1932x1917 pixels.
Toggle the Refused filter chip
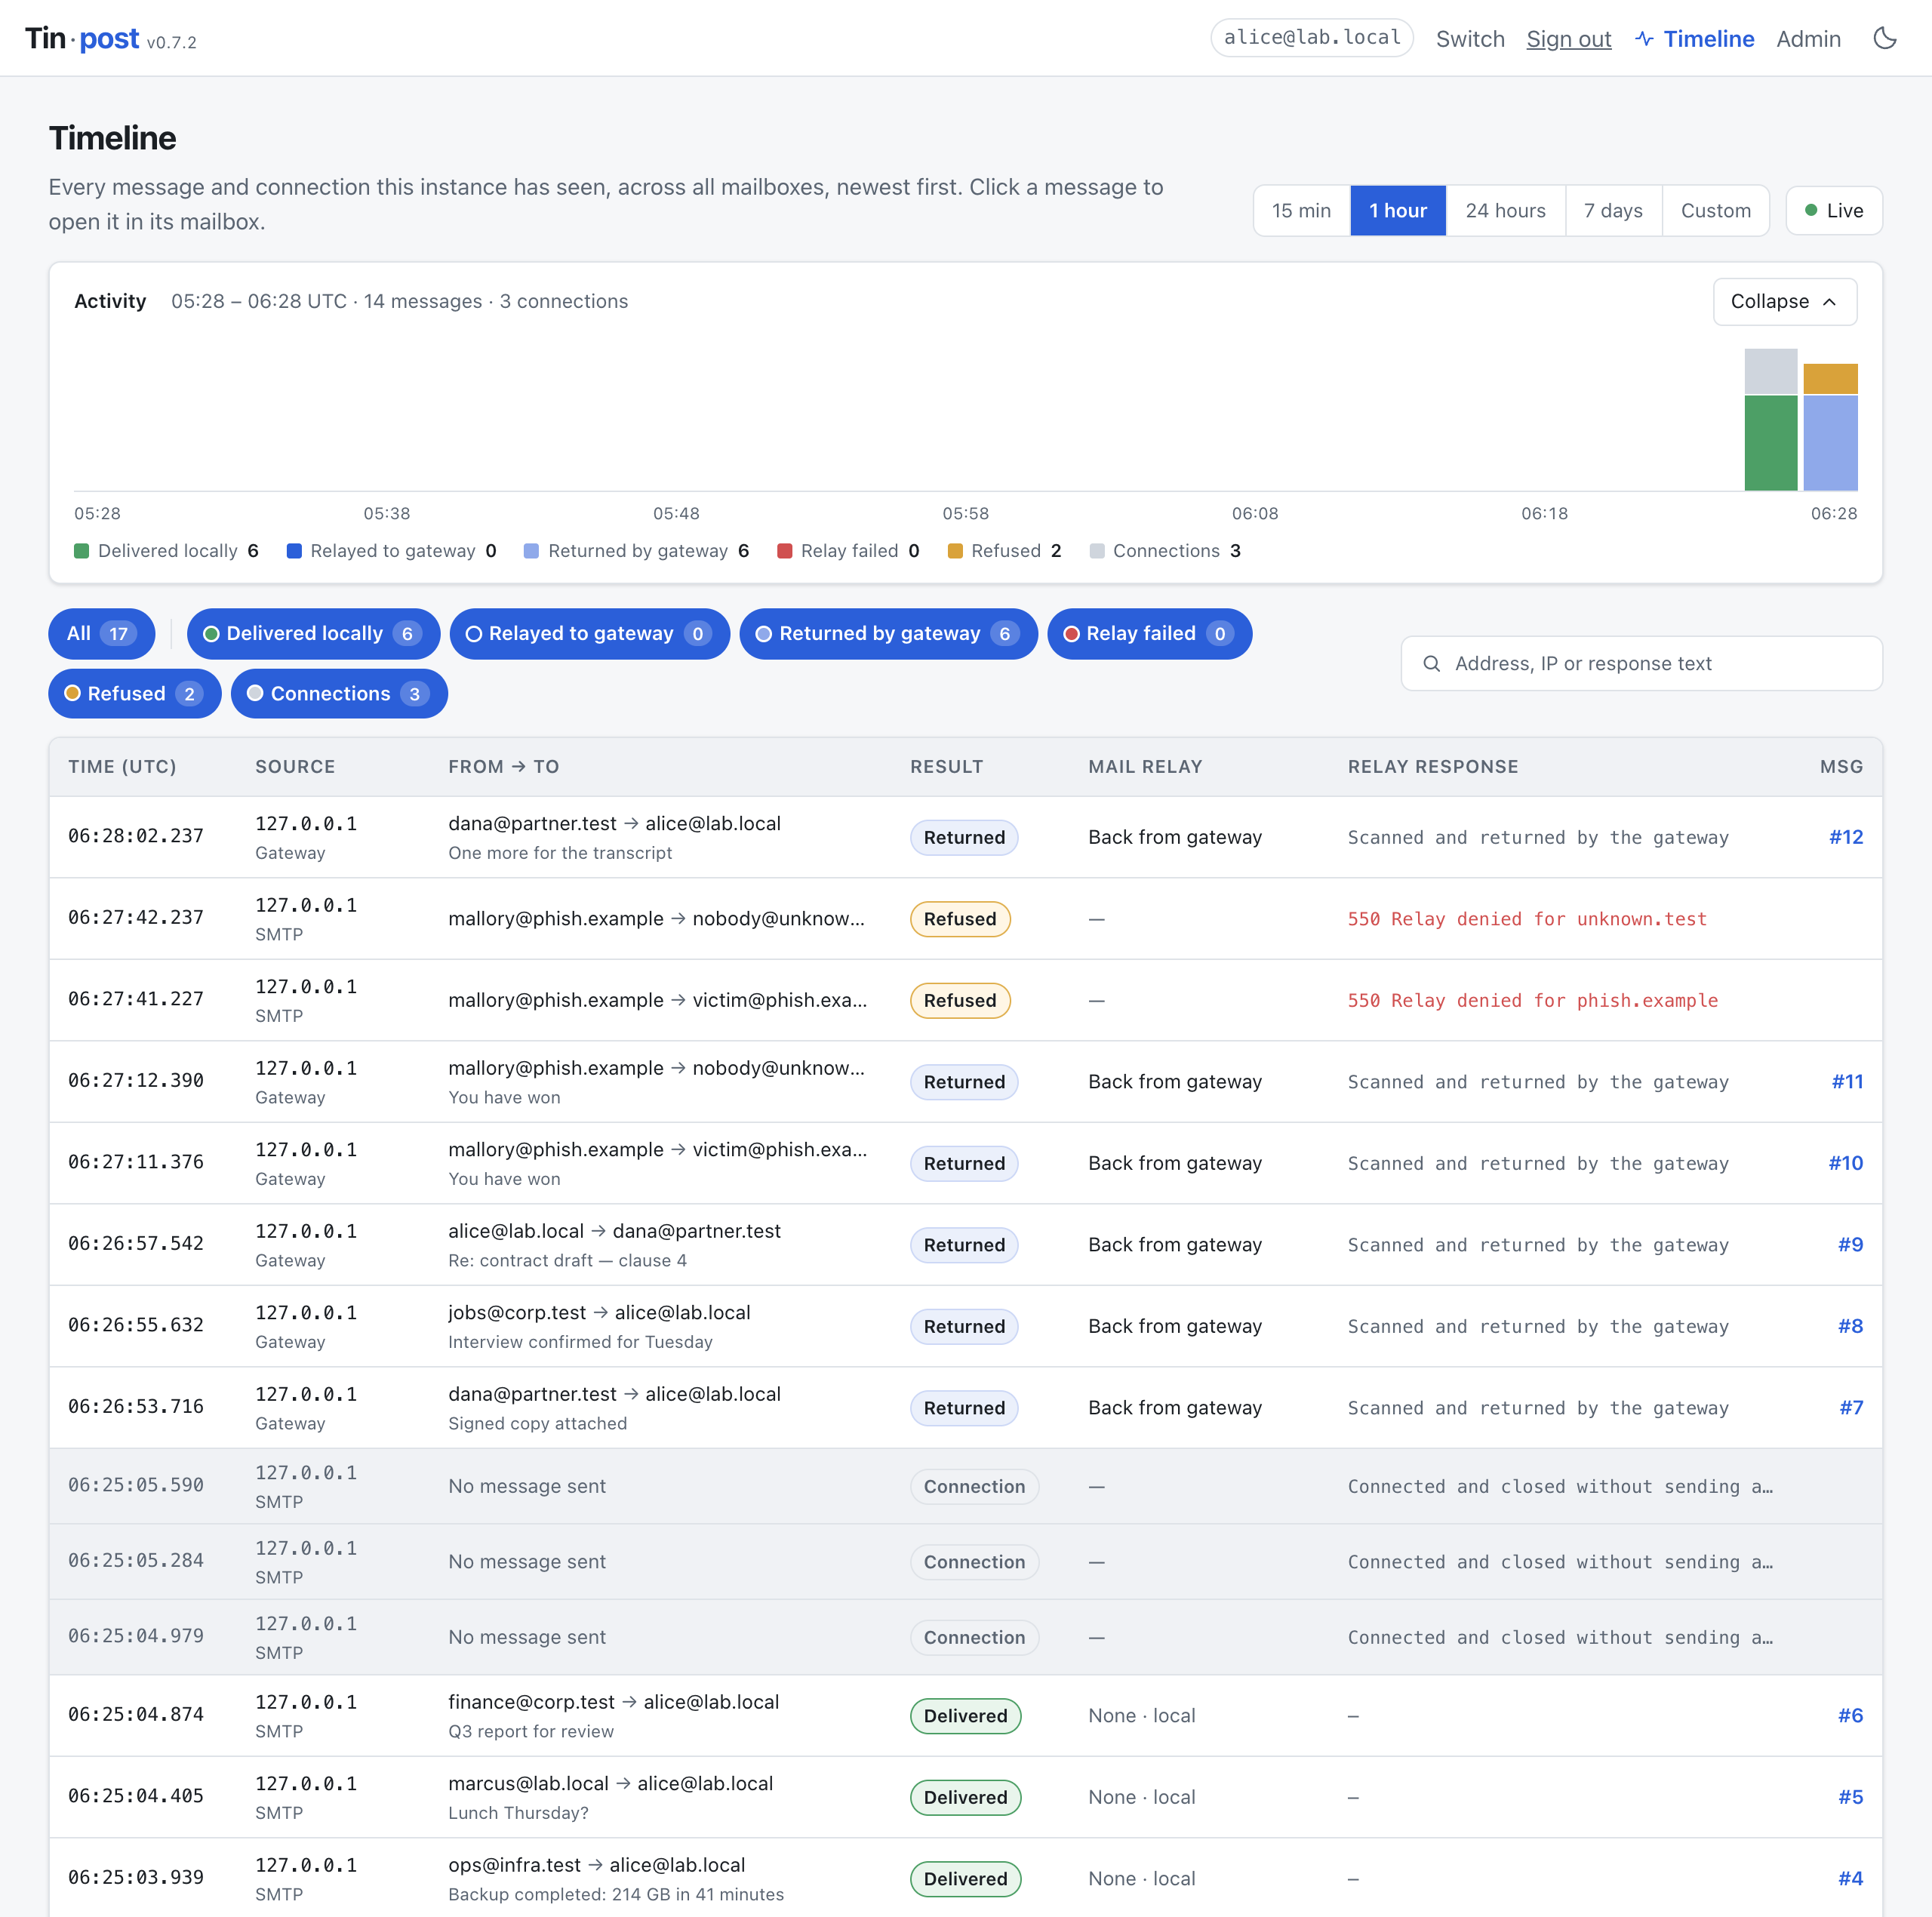(x=134, y=694)
